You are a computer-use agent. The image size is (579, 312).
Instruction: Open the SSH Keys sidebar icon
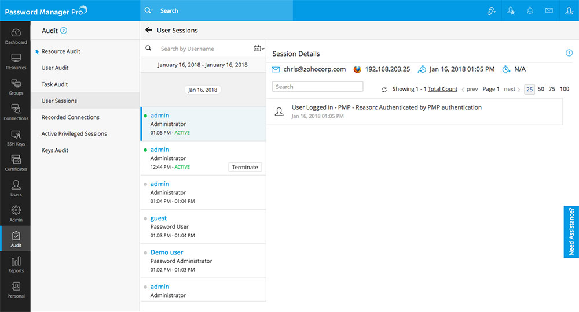click(16, 137)
